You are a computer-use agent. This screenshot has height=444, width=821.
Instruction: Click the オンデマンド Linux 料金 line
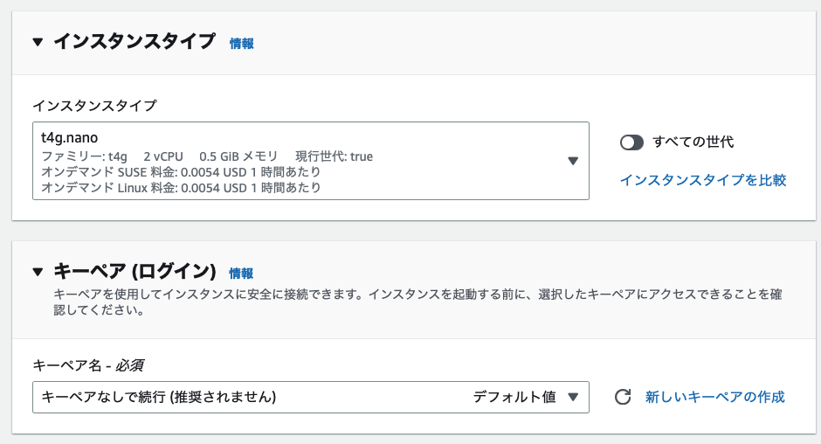pos(181,187)
